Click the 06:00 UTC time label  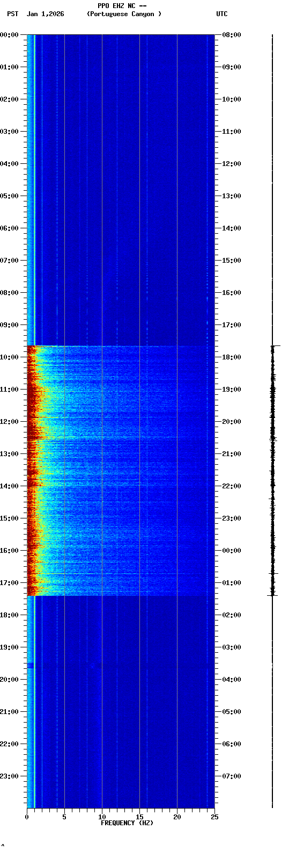232,744
